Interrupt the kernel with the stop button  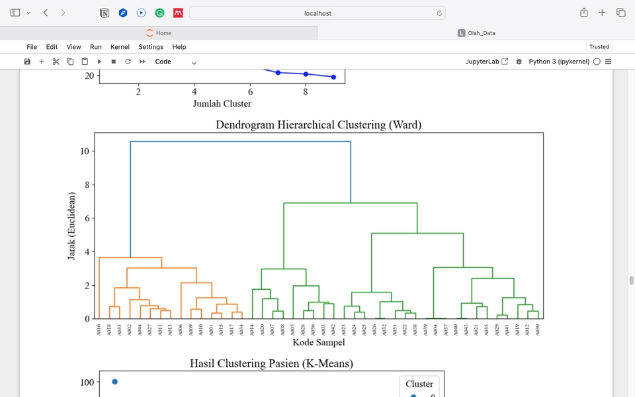114,62
